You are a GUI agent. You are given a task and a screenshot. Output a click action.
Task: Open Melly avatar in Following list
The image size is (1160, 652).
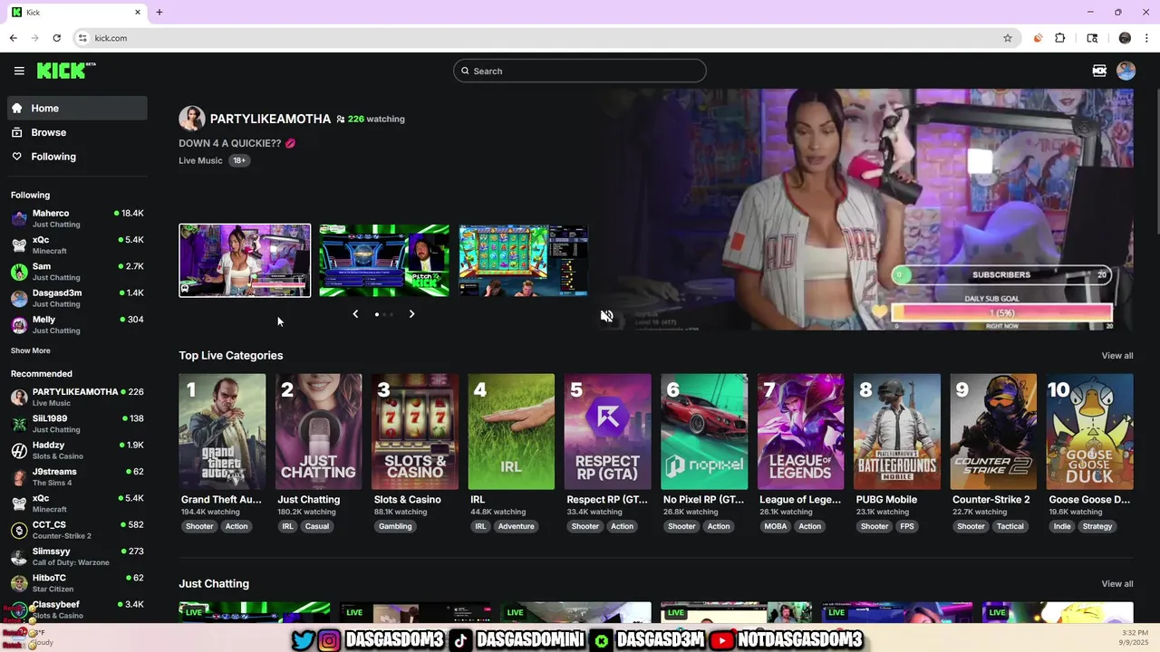[x=19, y=324]
